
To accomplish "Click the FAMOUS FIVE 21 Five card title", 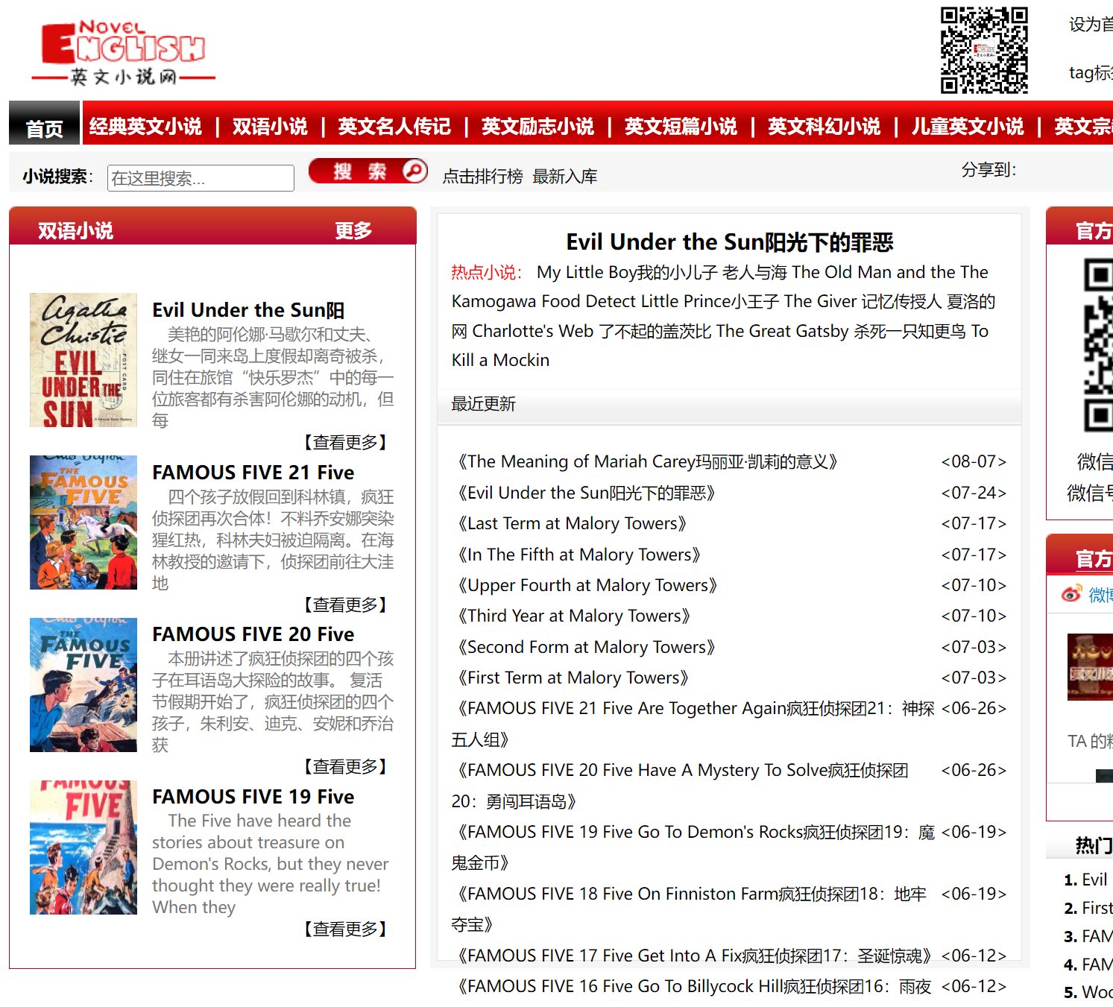I will tap(253, 473).
